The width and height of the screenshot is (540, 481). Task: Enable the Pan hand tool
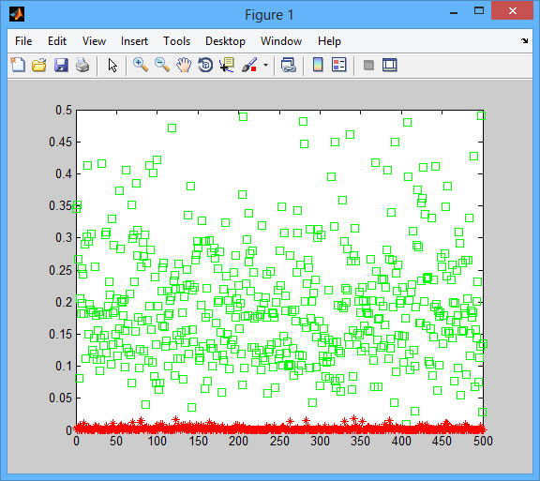tap(184, 65)
